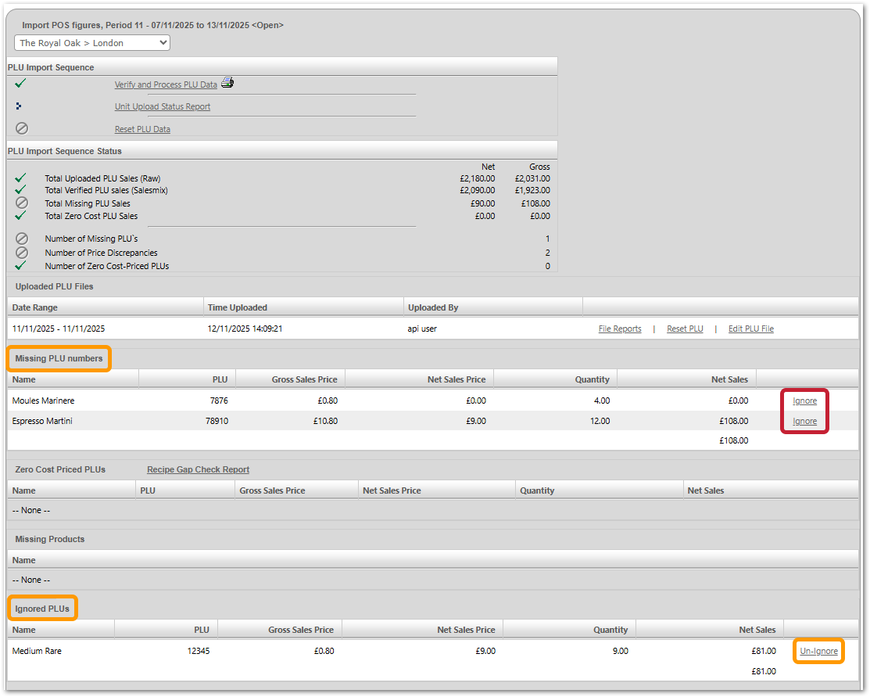Open the Verify and Process PLU Data link
870x697 pixels.
pos(166,84)
